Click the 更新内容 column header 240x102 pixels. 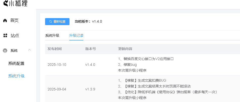(125, 49)
